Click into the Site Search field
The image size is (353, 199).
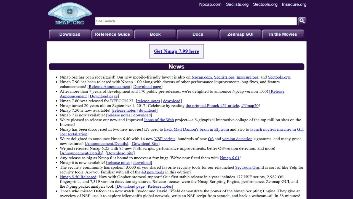[x=196, y=21]
